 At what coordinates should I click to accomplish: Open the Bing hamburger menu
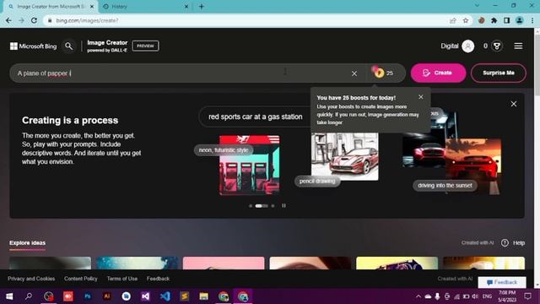[518, 46]
